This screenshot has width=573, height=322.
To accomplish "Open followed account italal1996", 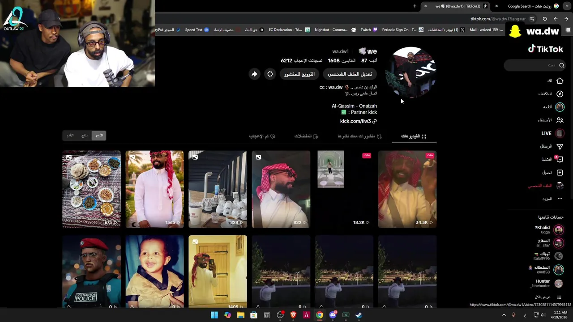I will coord(548,256).
